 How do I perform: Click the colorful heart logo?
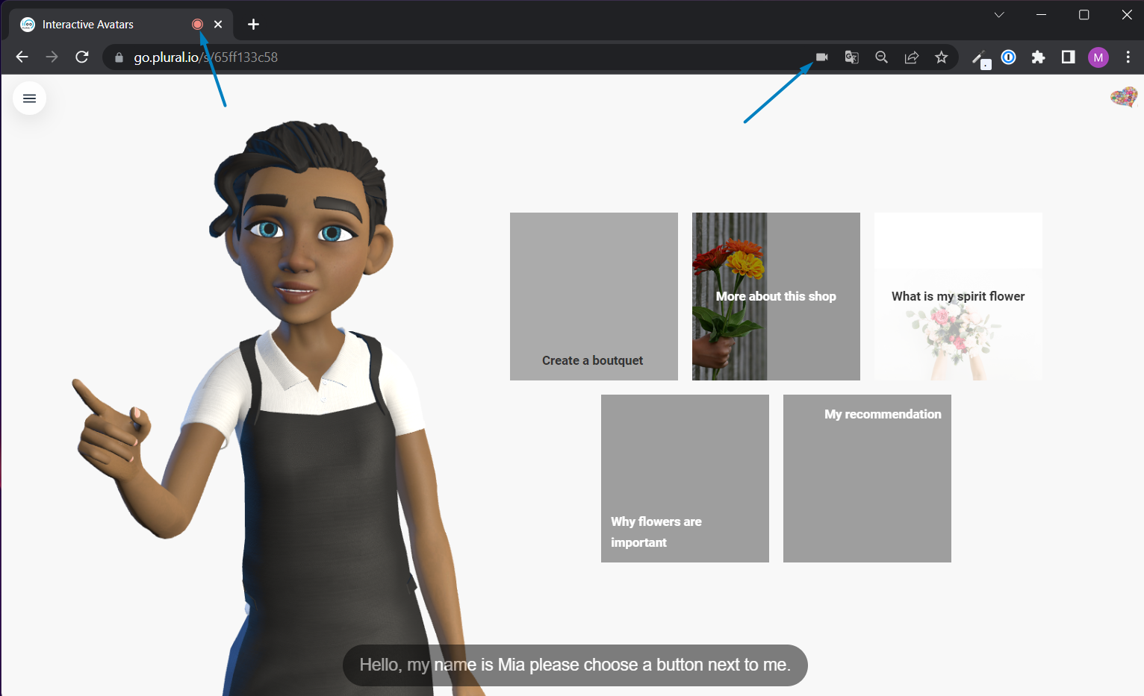click(1124, 97)
